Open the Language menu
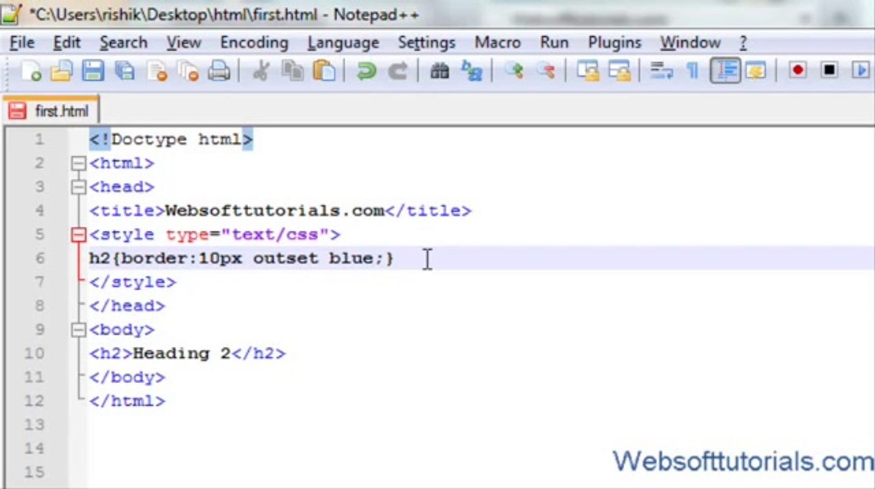The image size is (875, 489). point(343,43)
